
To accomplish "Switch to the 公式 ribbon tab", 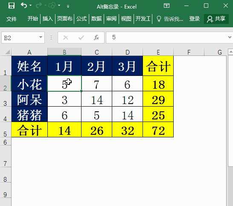I will click(82, 19).
